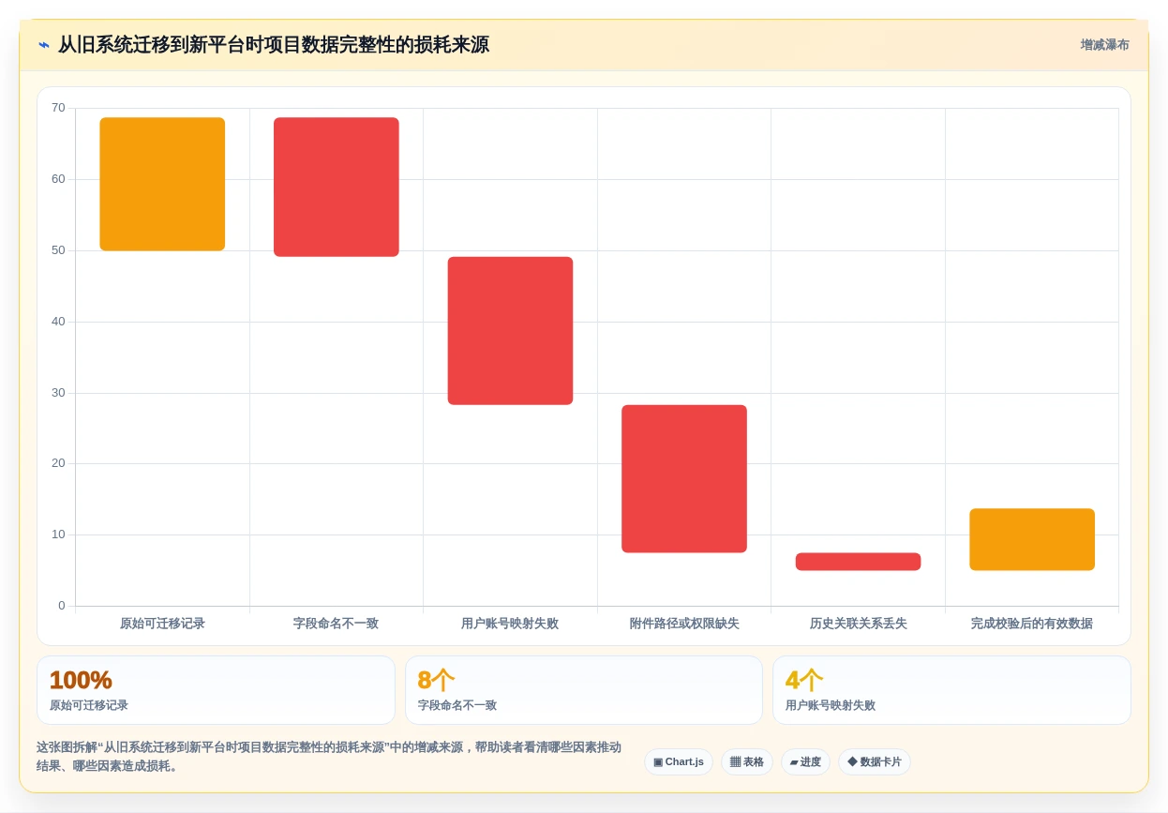Click the description paragraph starting 这张图拆解
The width and height of the screenshot is (1168, 813).
[x=329, y=757]
